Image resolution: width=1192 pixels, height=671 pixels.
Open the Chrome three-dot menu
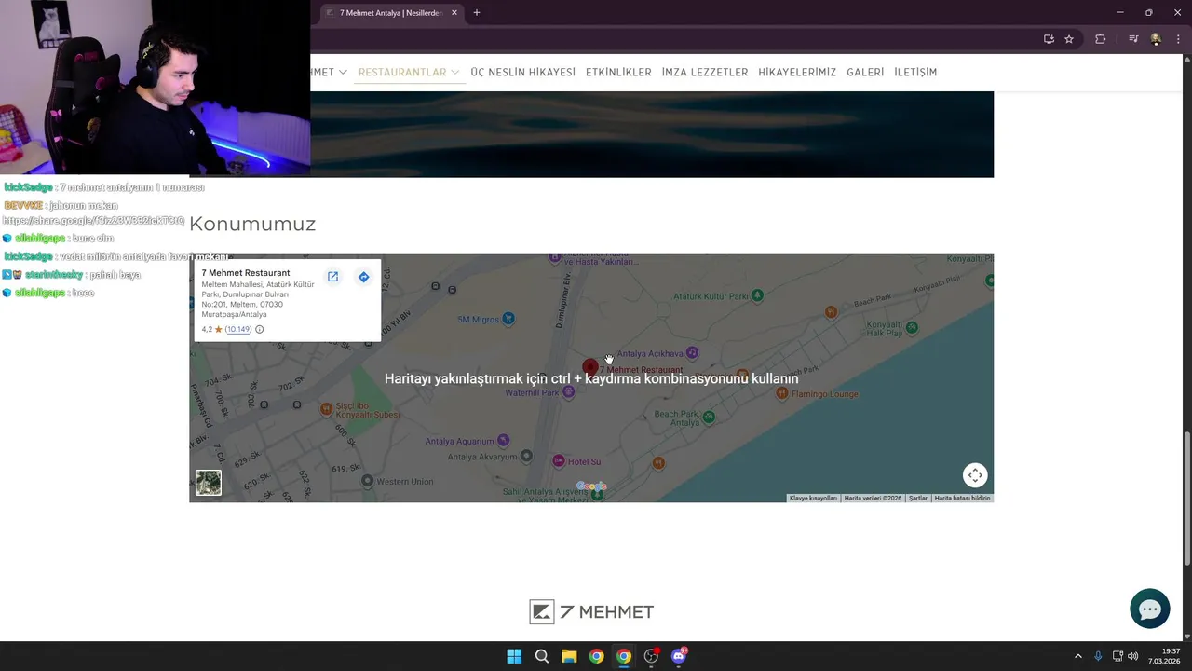[1178, 39]
